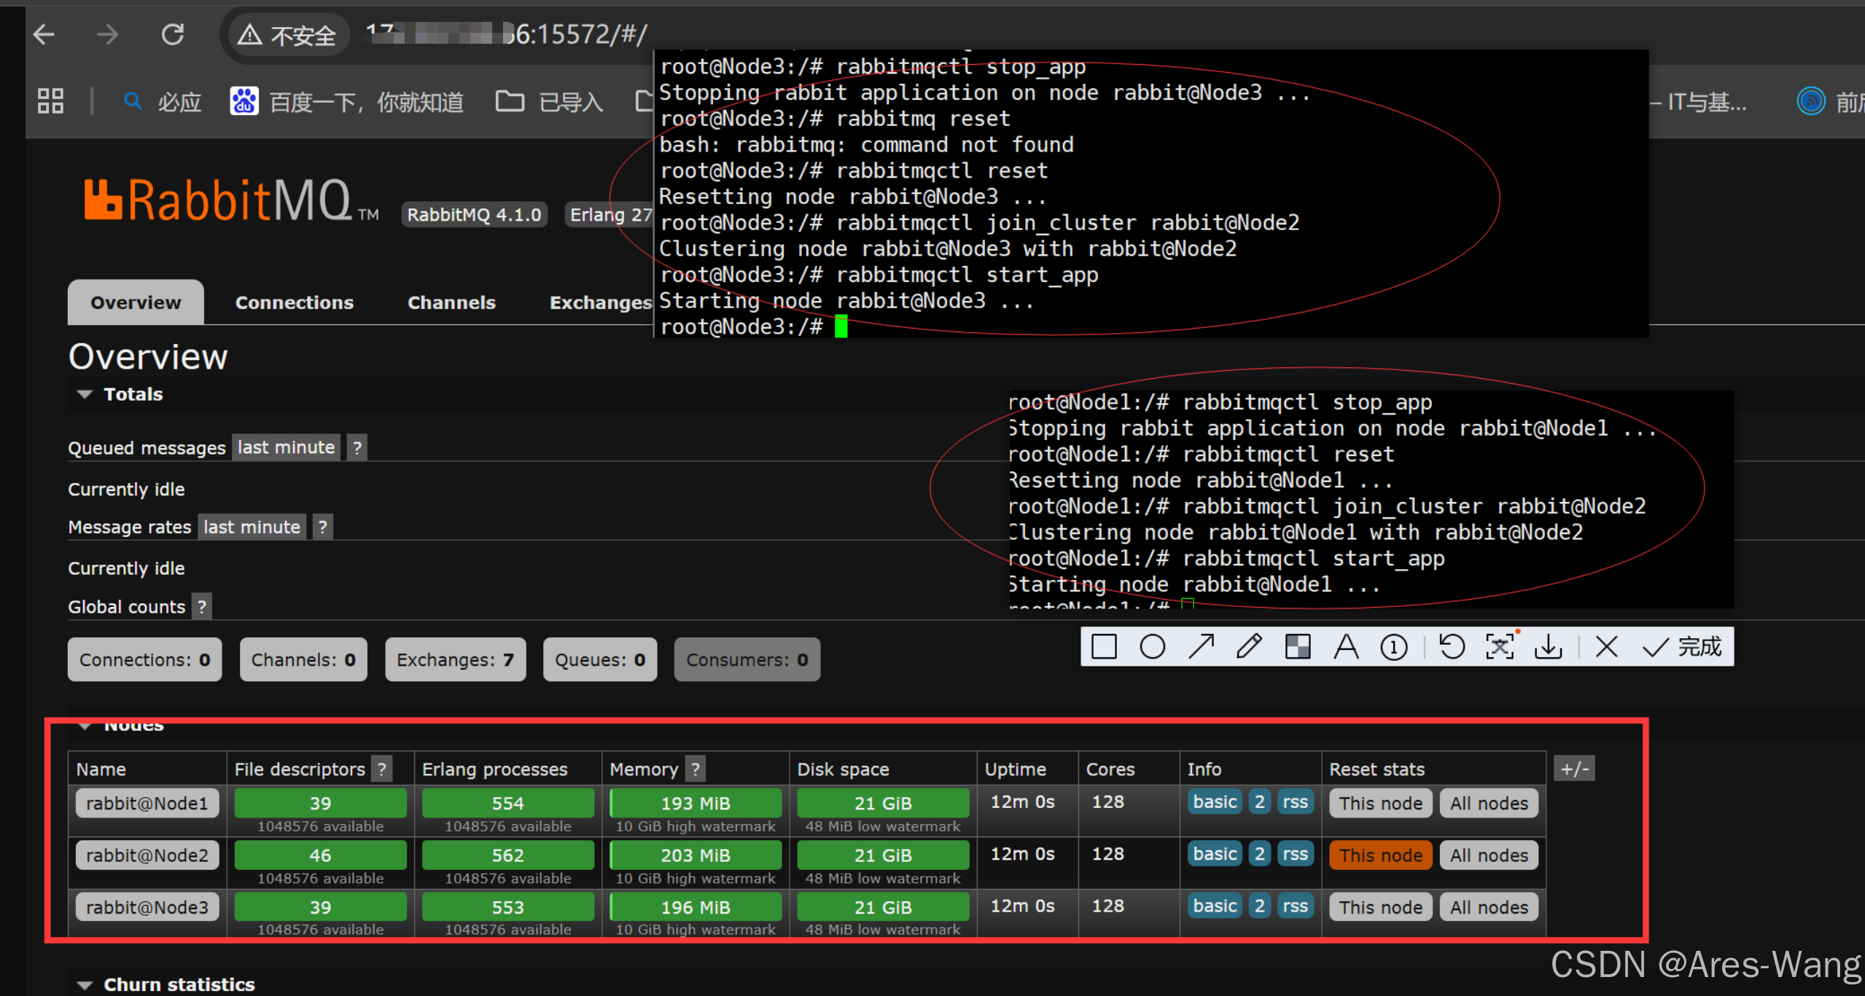
Task: Choose the arrow drawing tool
Action: (1201, 646)
